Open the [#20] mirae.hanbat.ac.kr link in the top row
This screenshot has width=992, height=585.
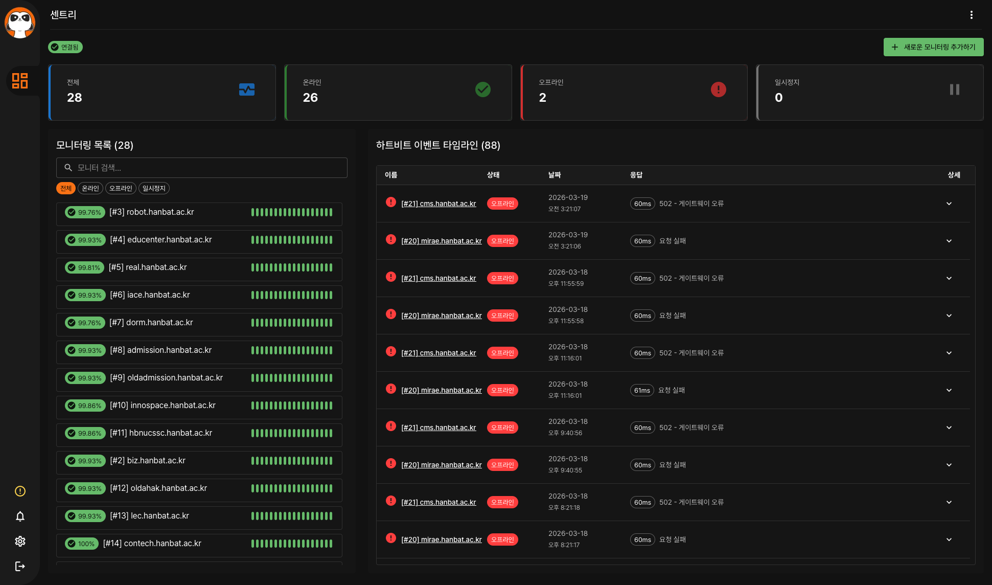pyautogui.click(x=441, y=241)
